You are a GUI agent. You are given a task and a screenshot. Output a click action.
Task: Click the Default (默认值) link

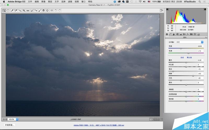coord(189,57)
